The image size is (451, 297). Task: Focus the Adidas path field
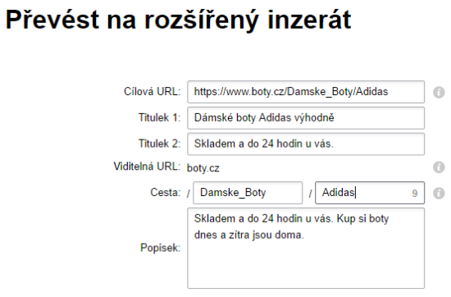tap(370, 193)
